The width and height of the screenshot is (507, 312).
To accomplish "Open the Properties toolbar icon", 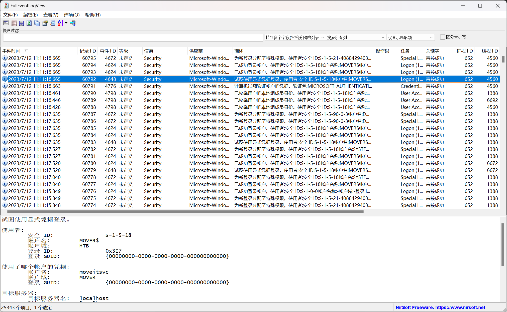I will coord(45,23).
